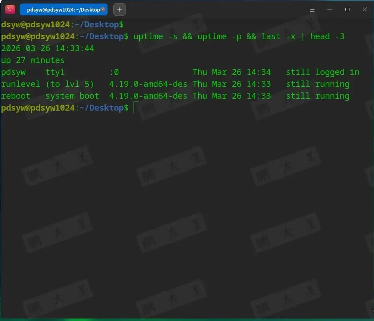The width and height of the screenshot is (374, 321).
Task: Select the pdsyw@pdsyw1024: ~/Desktop tab
Action: coord(63,10)
